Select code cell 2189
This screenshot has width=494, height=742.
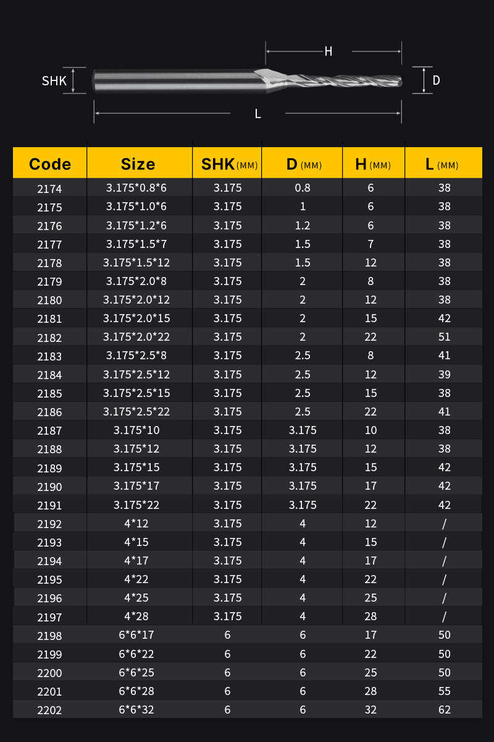[x=49, y=468]
